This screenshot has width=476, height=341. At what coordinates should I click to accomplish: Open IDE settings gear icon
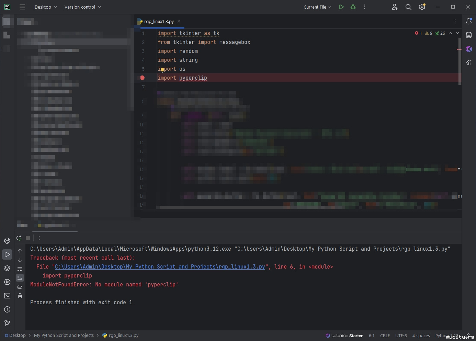point(422,7)
